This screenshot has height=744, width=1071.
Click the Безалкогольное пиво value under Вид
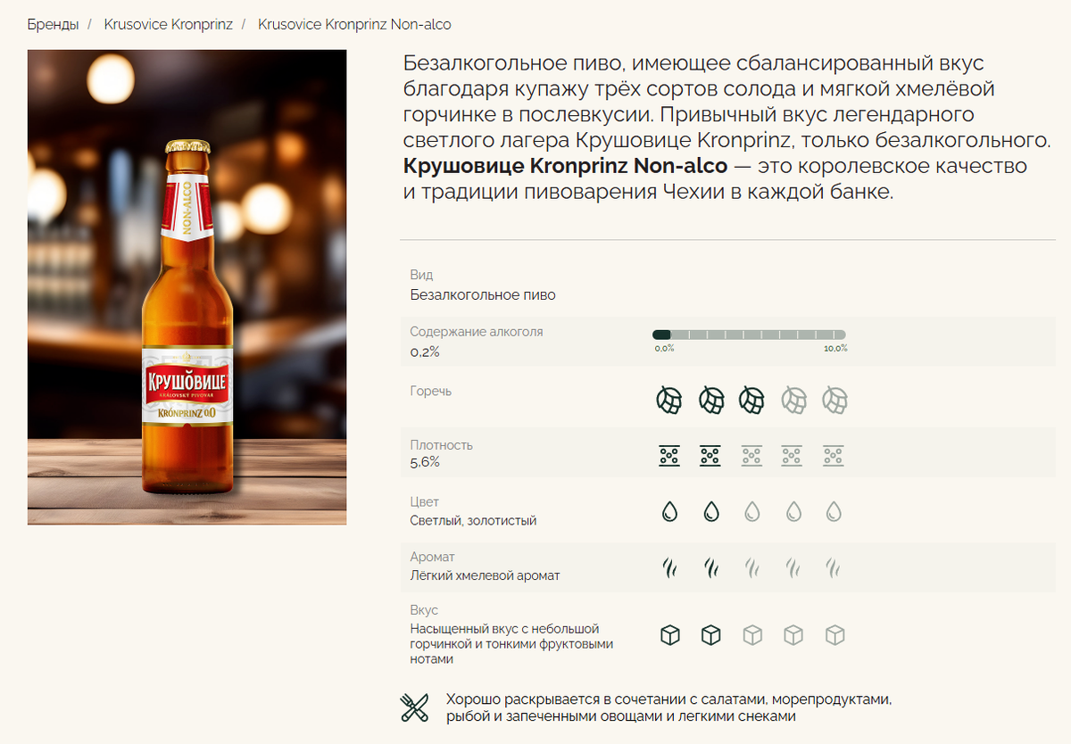[x=483, y=294]
